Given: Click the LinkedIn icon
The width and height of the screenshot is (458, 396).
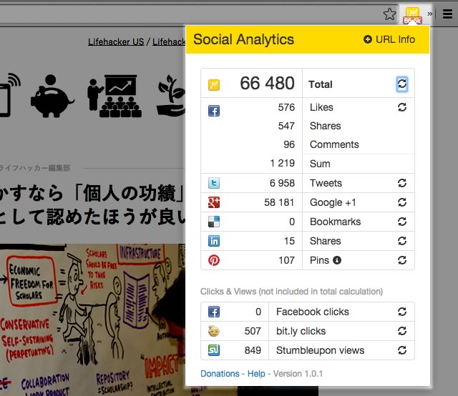Looking at the screenshot, I should (214, 241).
